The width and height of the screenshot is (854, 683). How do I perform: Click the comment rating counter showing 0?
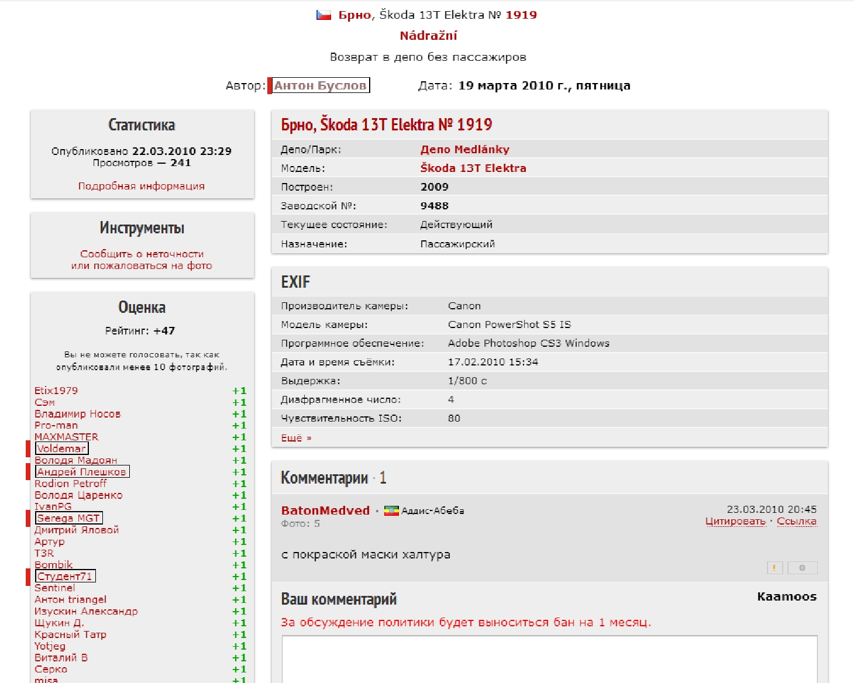click(802, 568)
